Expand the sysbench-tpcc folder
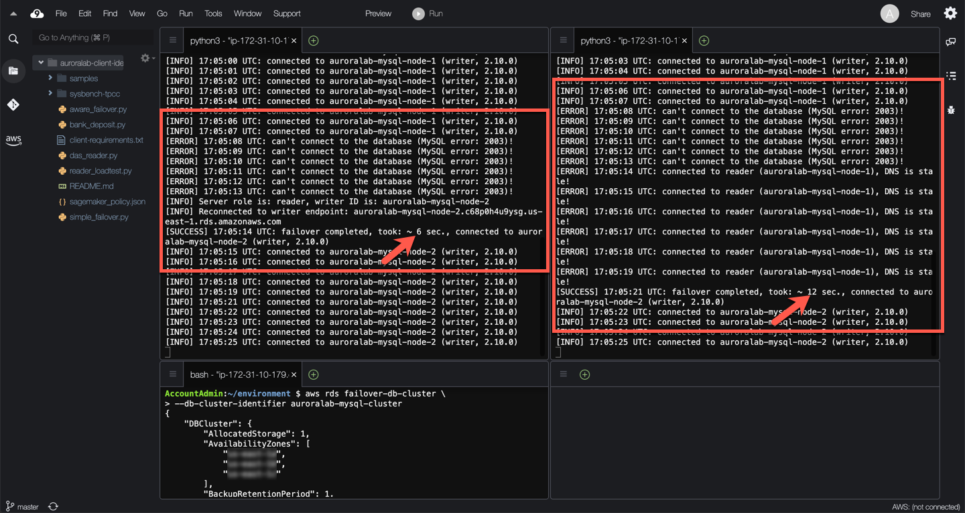This screenshot has width=965, height=513. pyautogui.click(x=50, y=94)
